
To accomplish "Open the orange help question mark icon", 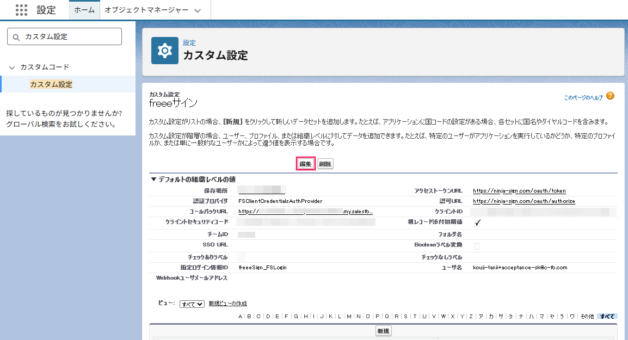I will click(x=610, y=96).
